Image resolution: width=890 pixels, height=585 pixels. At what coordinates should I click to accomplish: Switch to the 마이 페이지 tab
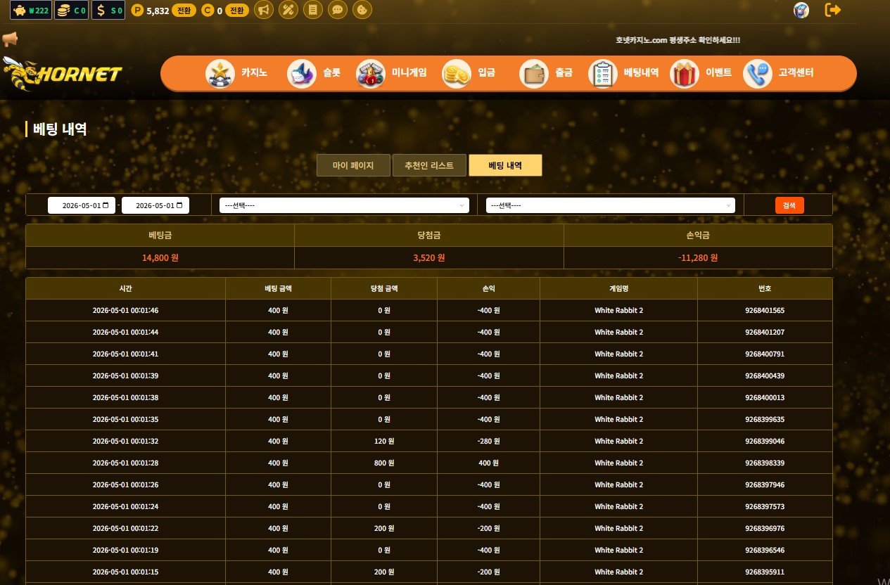click(353, 166)
